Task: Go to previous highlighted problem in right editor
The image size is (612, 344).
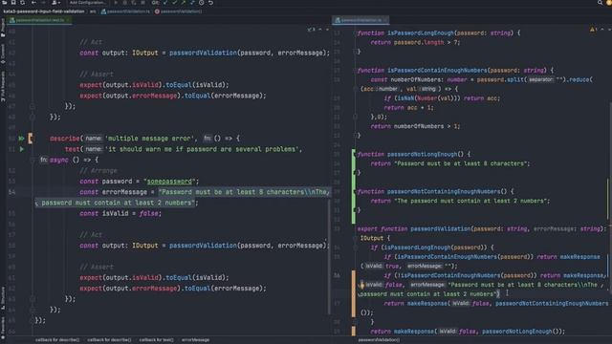Action: [x=602, y=30]
